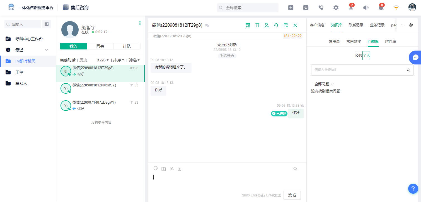Select the 个人 toggle in question library
421x202 pixels.
(x=366, y=56)
